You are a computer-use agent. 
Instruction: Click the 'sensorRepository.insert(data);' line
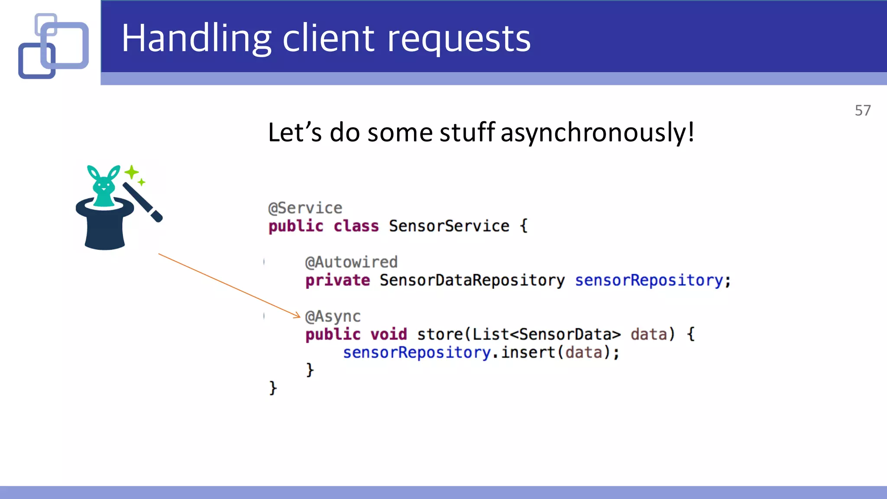481,353
